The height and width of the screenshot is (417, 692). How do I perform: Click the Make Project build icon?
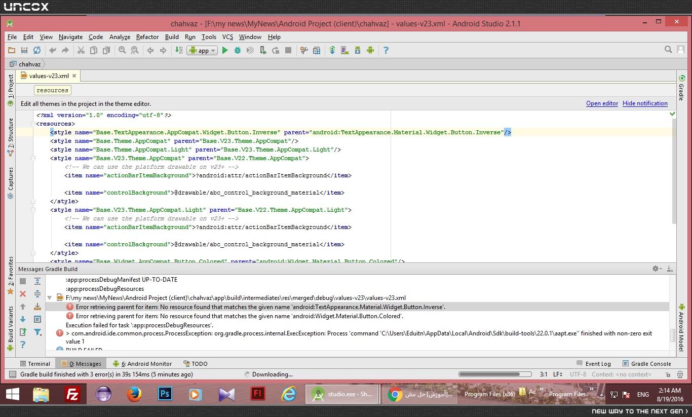(179, 50)
